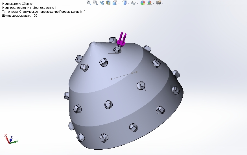Expand the Apply Scene dropdown arrow
The height and width of the screenshot is (155, 247).
click(x=154, y=3)
